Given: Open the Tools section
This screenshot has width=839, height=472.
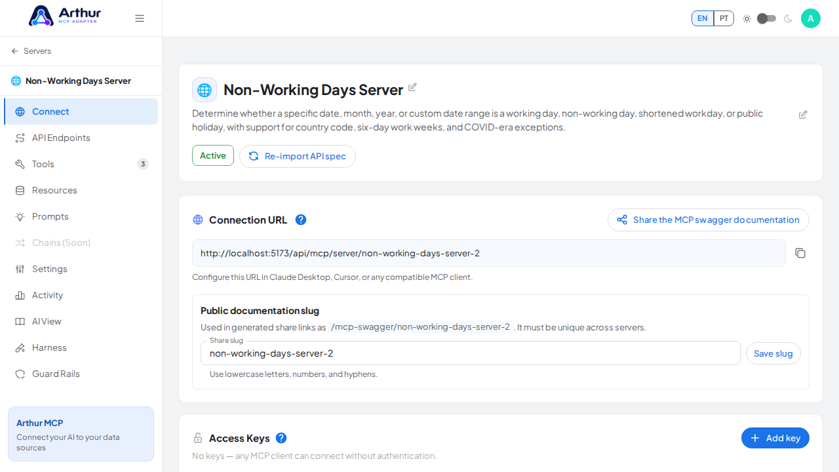Looking at the screenshot, I should tap(81, 164).
